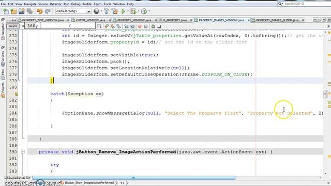The height and width of the screenshot is (186, 331).
Task: Click the Comment icon in editor toolbar
Action: click(153, 26)
